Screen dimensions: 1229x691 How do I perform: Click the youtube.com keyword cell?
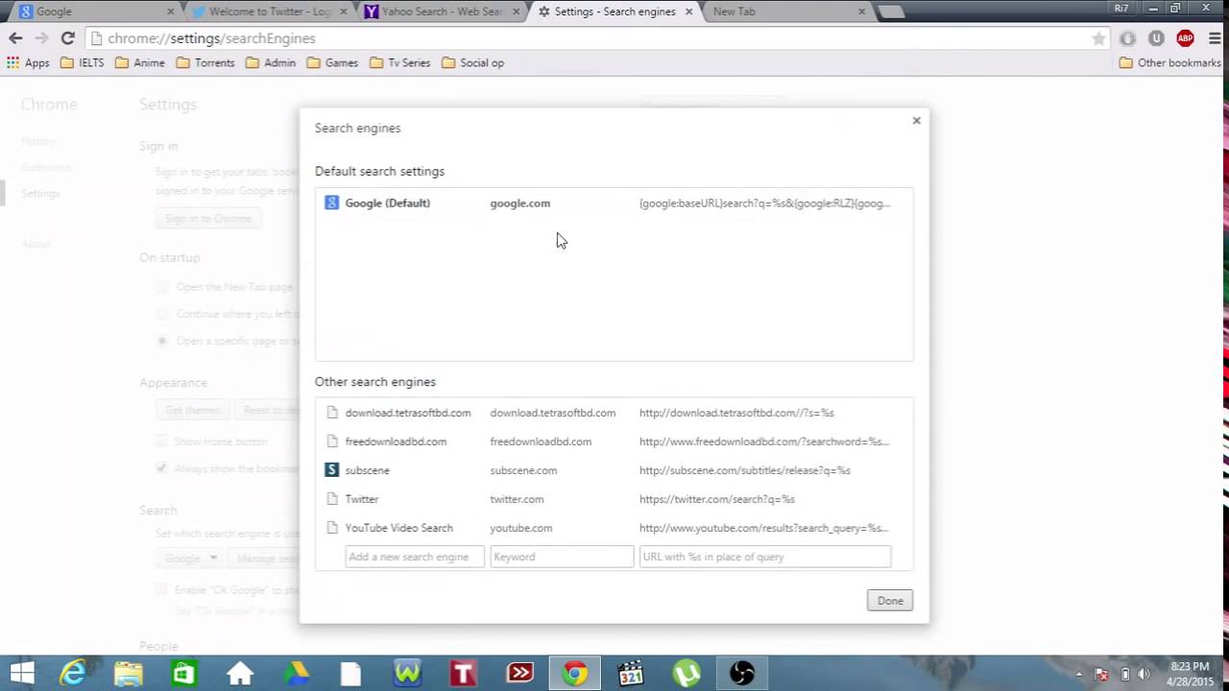pyautogui.click(x=521, y=528)
